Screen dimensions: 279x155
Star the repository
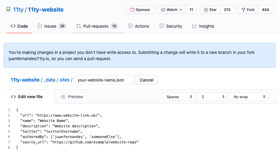210,10
